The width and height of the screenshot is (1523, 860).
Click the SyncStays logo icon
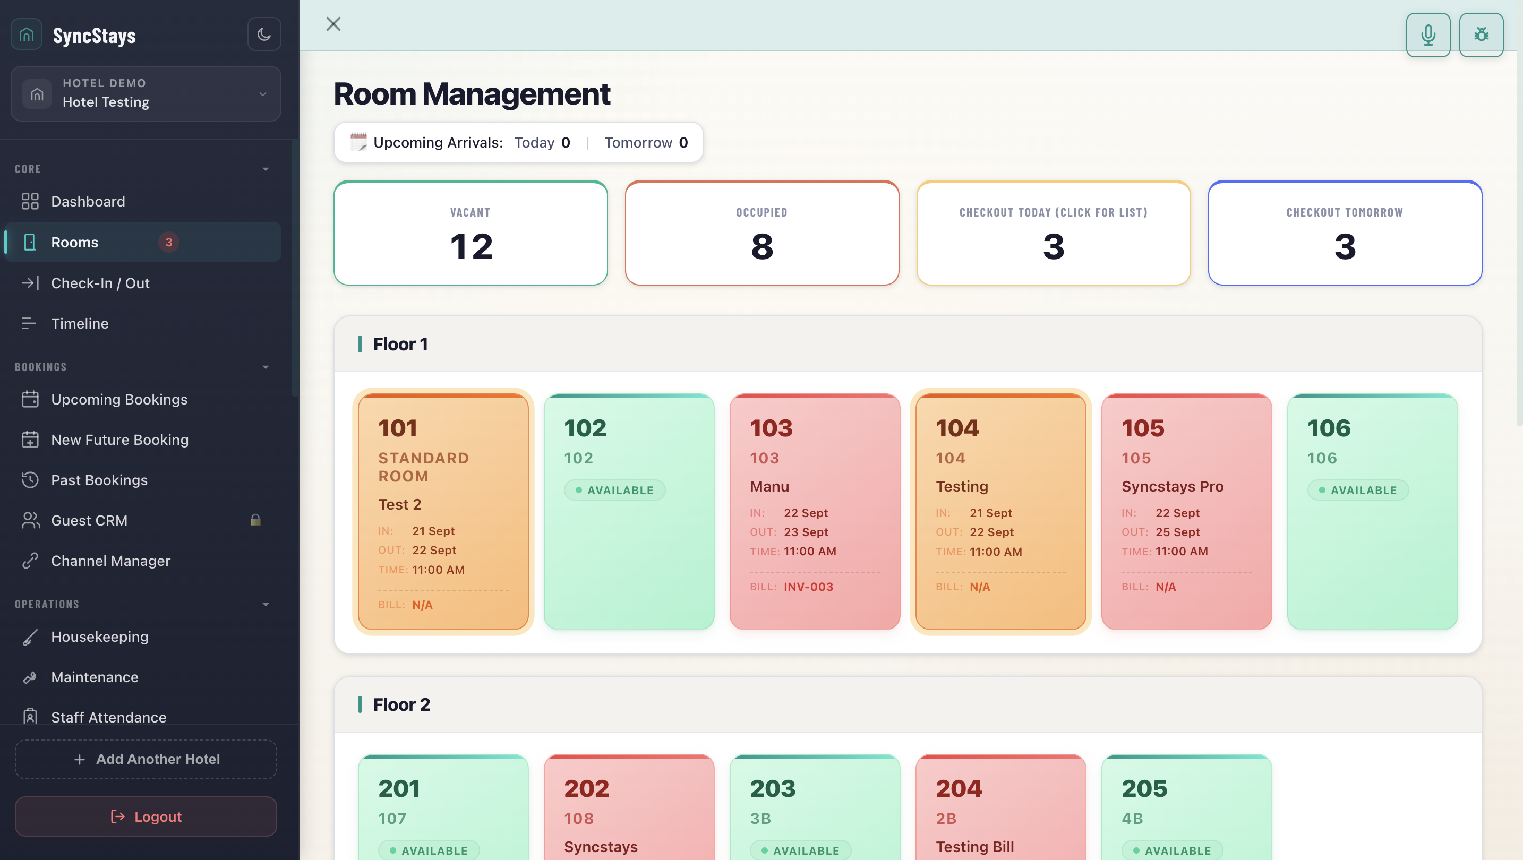point(27,35)
